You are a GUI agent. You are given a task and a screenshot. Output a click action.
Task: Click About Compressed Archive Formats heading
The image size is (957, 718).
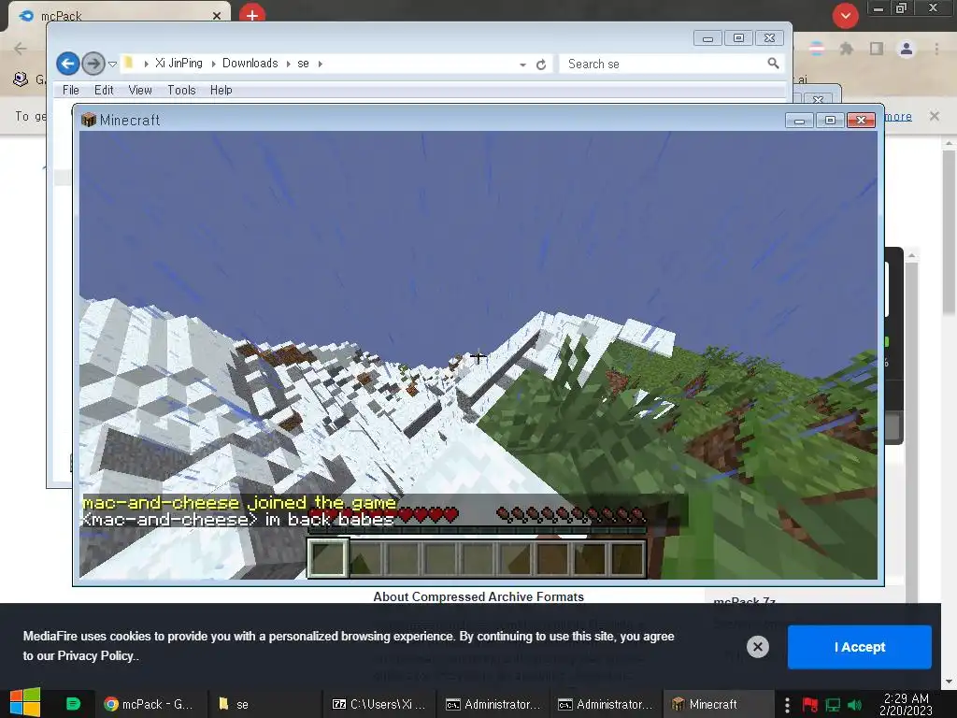(478, 596)
